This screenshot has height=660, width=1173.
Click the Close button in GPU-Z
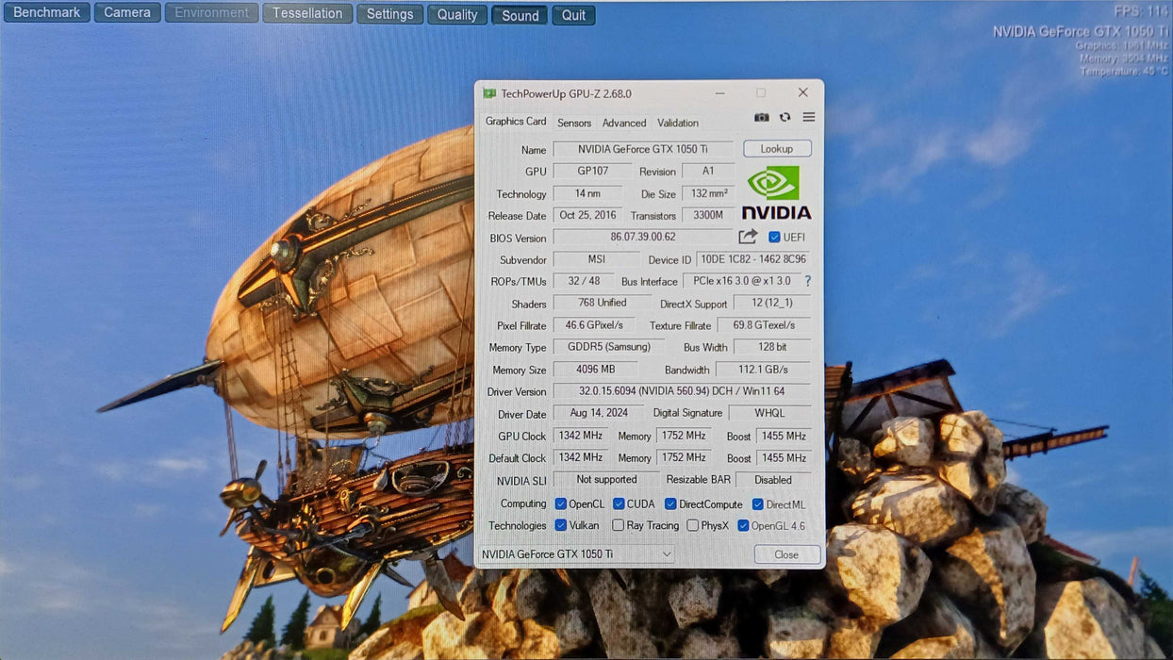tap(786, 554)
